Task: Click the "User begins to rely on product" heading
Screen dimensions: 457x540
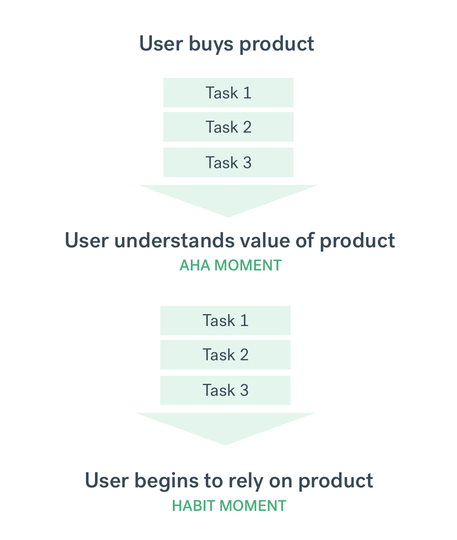Action: (229, 481)
